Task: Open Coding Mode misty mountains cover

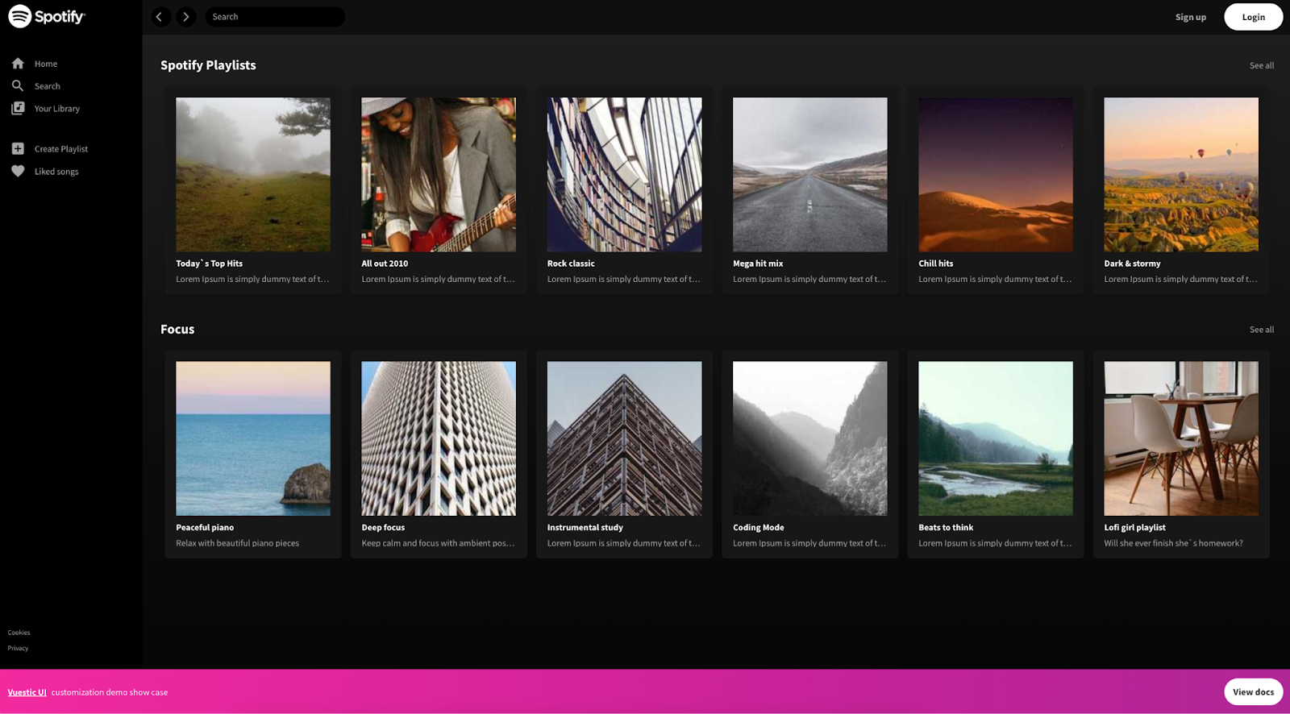Action: point(809,438)
